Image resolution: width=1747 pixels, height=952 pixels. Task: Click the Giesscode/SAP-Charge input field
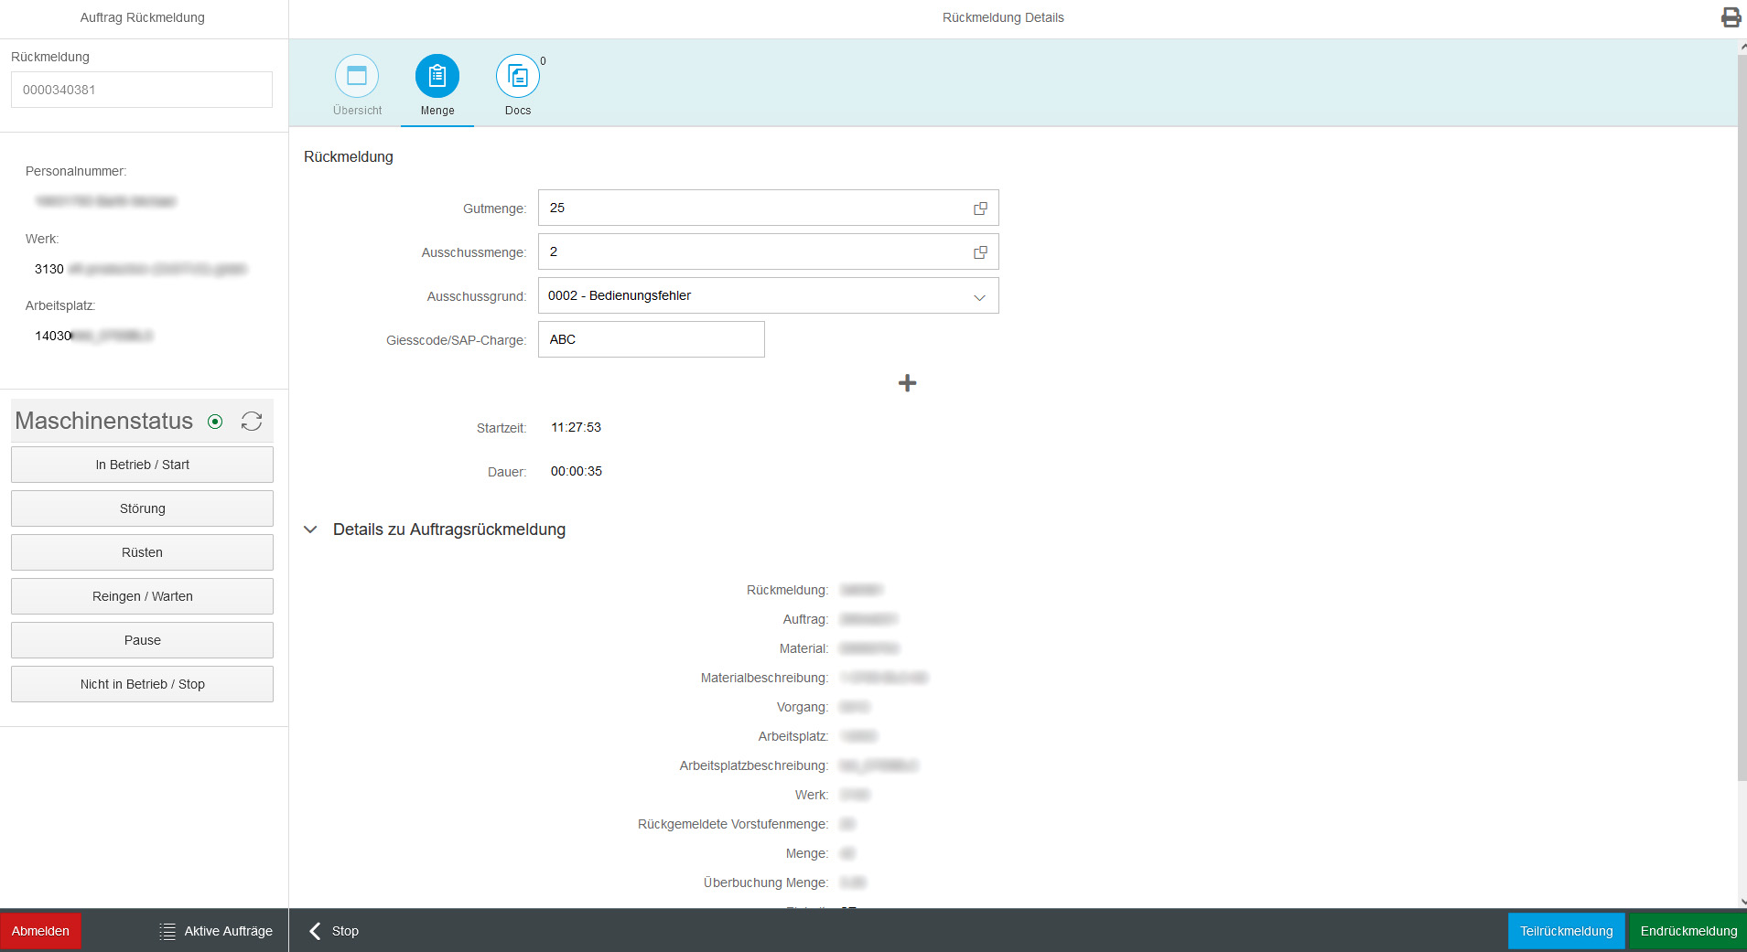(x=651, y=339)
